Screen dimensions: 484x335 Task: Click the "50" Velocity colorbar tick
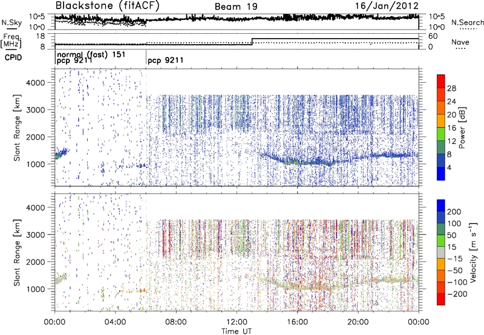(451, 235)
